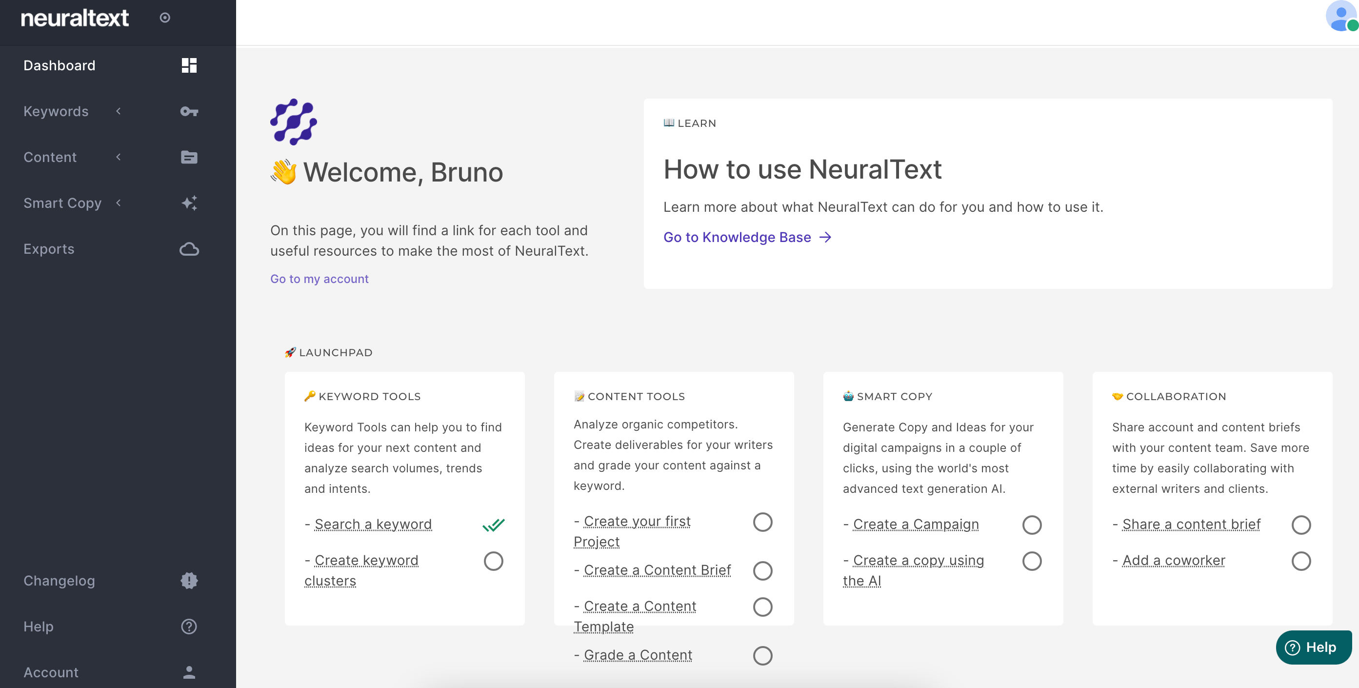The image size is (1359, 688).
Task: Check off Create a Campaign
Action: pyautogui.click(x=1033, y=525)
